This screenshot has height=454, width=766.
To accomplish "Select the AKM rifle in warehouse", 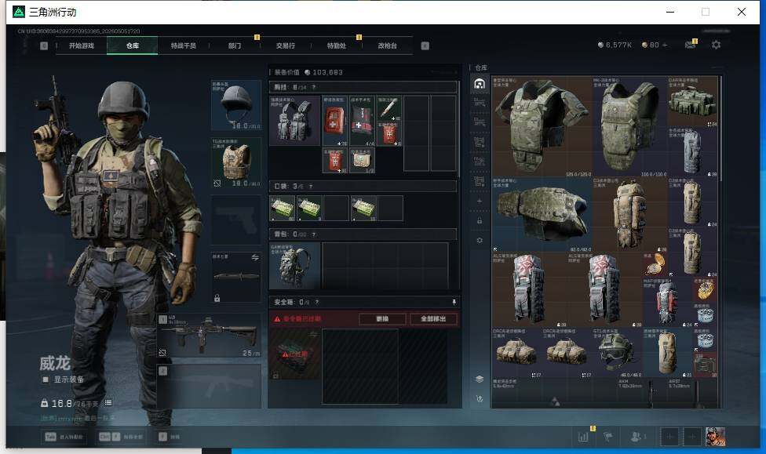I will (x=643, y=393).
